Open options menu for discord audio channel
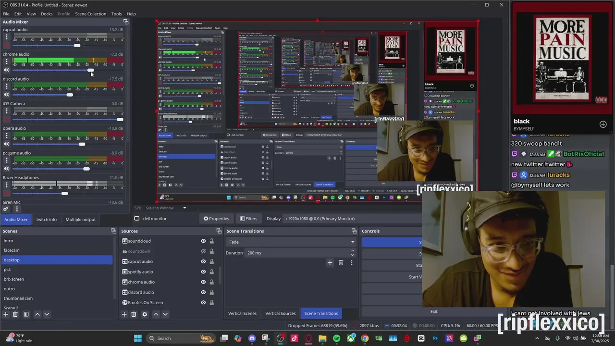Viewport: 615px width, 346px height. [x=7, y=86]
